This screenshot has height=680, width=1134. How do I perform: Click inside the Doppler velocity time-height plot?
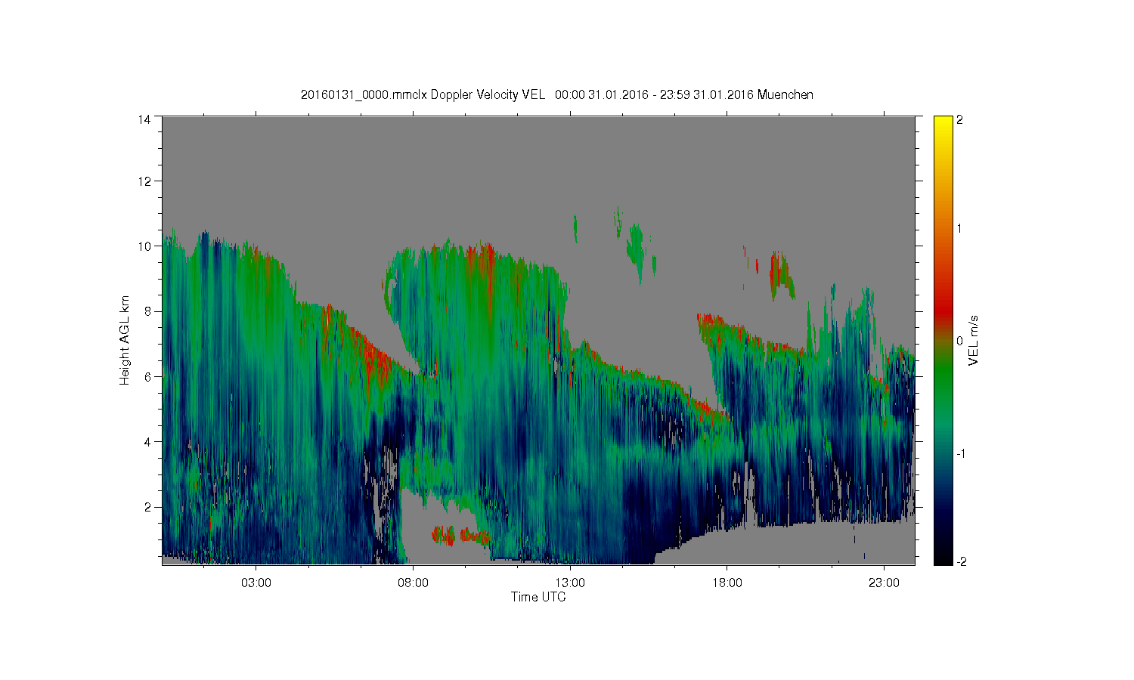[538, 340]
